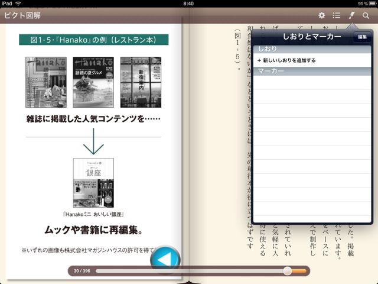Tap the 新宿案内 Hanako cover thumbnail
The width and height of the screenshot is (378, 284).
pos(141,82)
